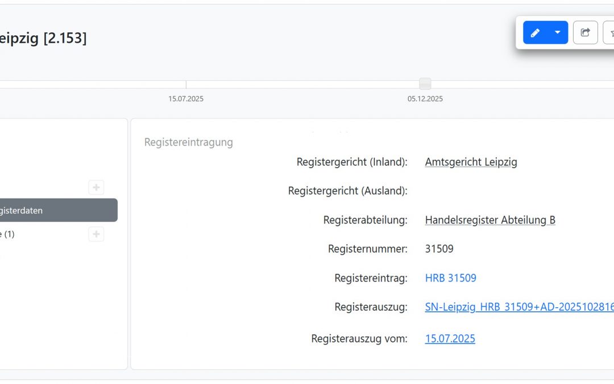
Task: Open the Handelsregister Abteilung B link
Action: (490, 220)
